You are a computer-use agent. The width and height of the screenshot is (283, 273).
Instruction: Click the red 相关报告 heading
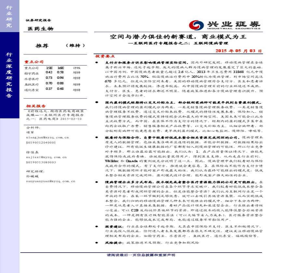(x=36, y=106)
